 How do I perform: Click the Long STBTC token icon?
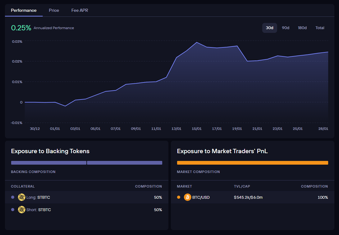click(21, 197)
